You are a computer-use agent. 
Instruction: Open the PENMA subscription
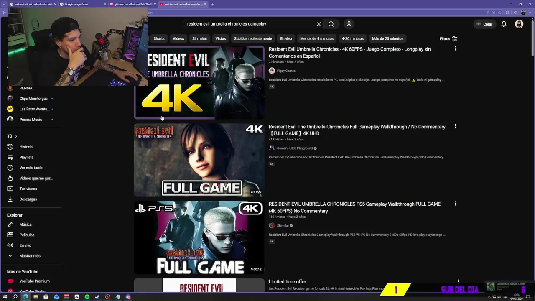tap(26, 88)
